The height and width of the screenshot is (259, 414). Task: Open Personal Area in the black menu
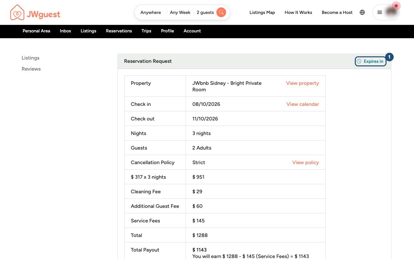[x=36, y=31]
